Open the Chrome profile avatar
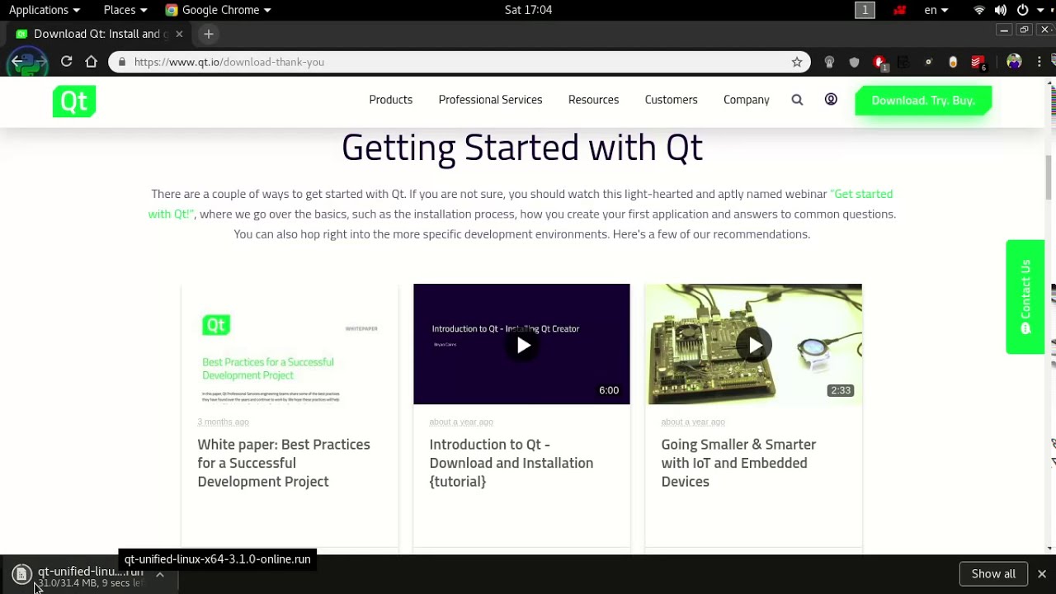 (1014, 62)
